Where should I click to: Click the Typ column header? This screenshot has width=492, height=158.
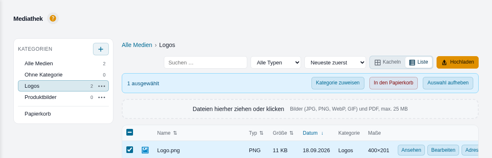click(x=253, y=133)
